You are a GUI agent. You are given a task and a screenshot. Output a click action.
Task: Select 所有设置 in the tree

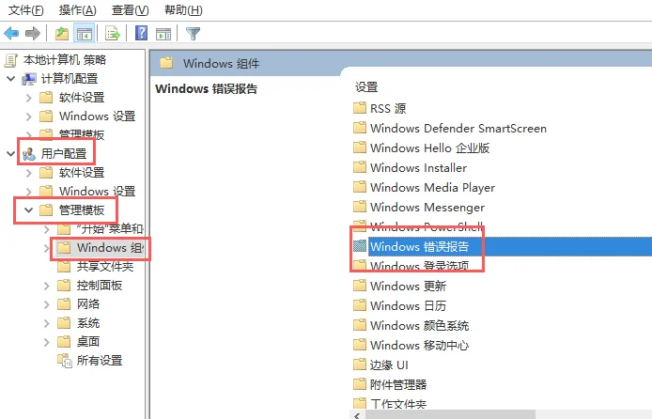click(x=100, y=361)
